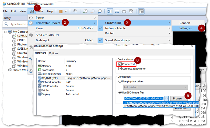Toggle the Network Adapter checkmark in submenu
210x128 pixels.
pyautogui.click(x=100, y=28)
